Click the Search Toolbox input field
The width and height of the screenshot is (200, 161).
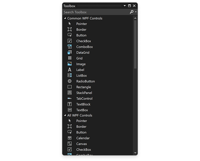click(96, 12)
